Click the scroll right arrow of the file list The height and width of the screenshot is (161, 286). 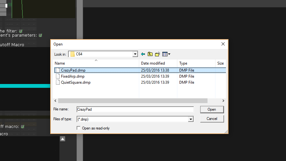(x=223, y=101)
